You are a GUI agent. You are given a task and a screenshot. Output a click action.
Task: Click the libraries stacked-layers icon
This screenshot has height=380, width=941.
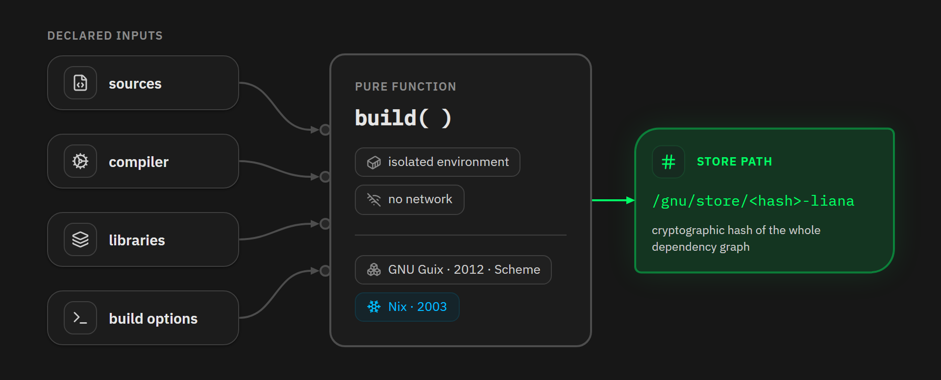coord(80,239)
